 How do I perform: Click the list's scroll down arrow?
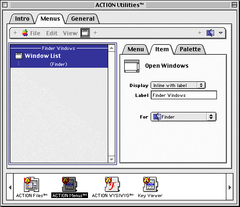pos(112,159)
